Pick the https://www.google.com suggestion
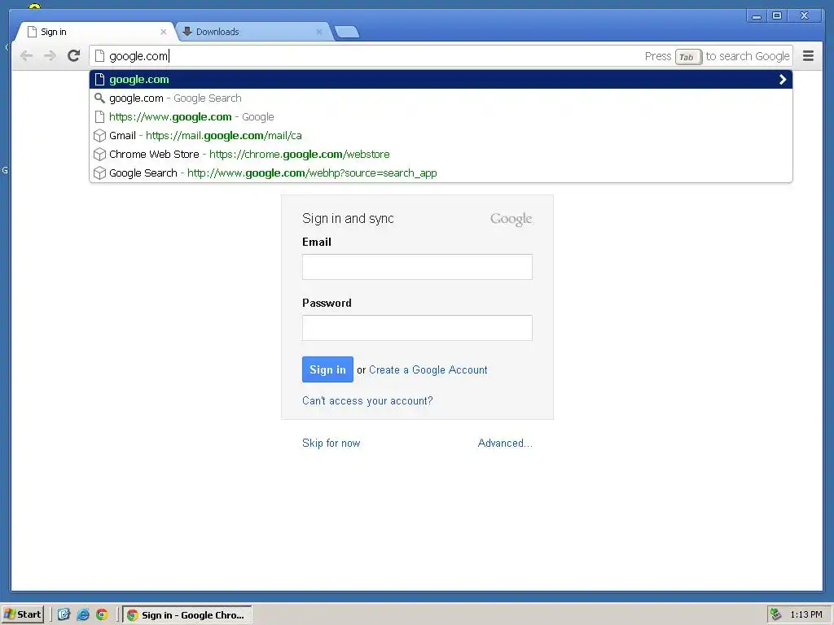The image size is (834, 625). coord(441,117)
